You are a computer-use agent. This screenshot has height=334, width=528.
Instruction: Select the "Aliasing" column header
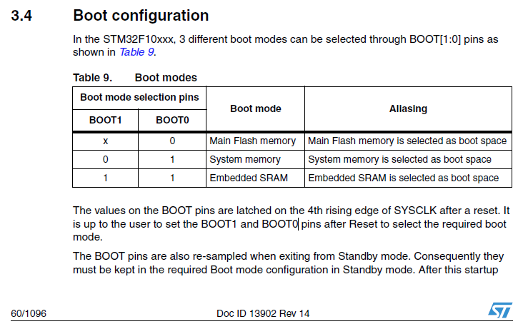tap(408, 108)
